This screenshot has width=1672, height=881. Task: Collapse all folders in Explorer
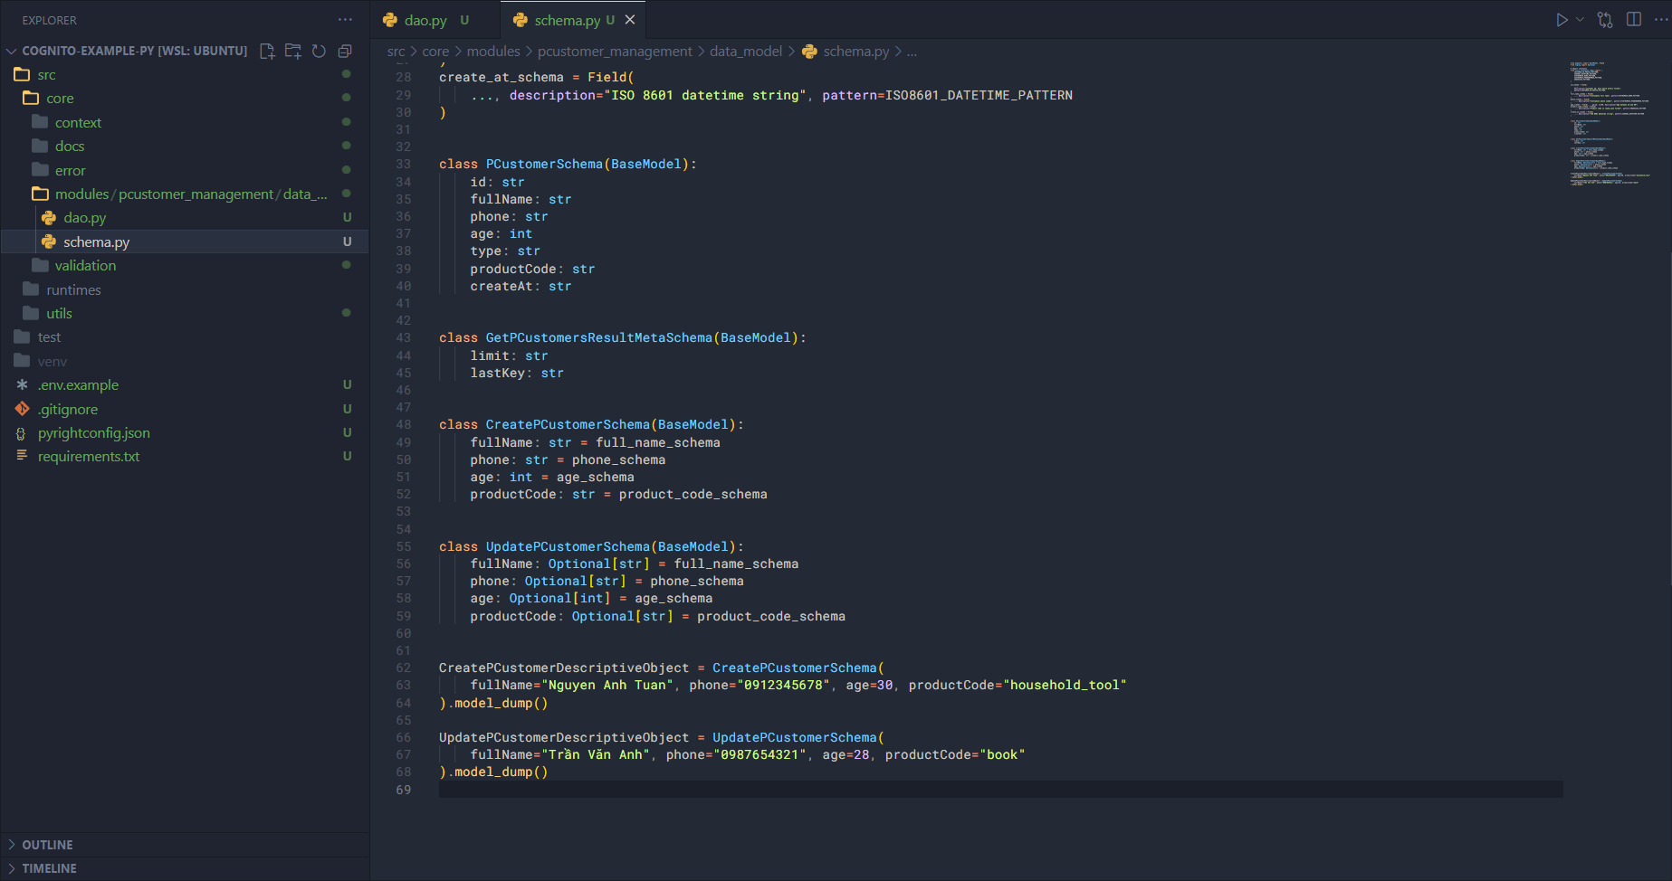[345, 52]
